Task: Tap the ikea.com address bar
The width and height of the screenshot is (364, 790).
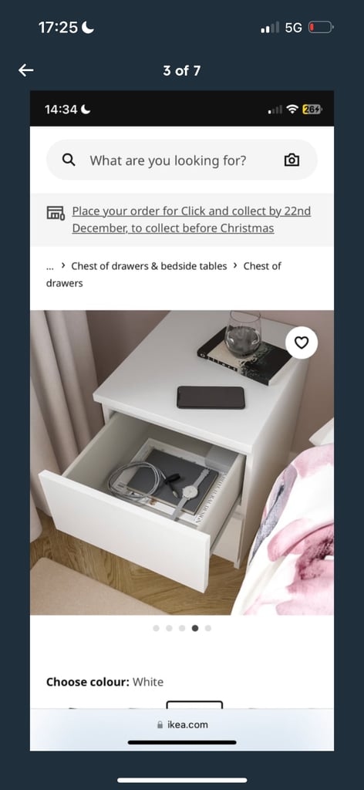Action: [182, 725]
